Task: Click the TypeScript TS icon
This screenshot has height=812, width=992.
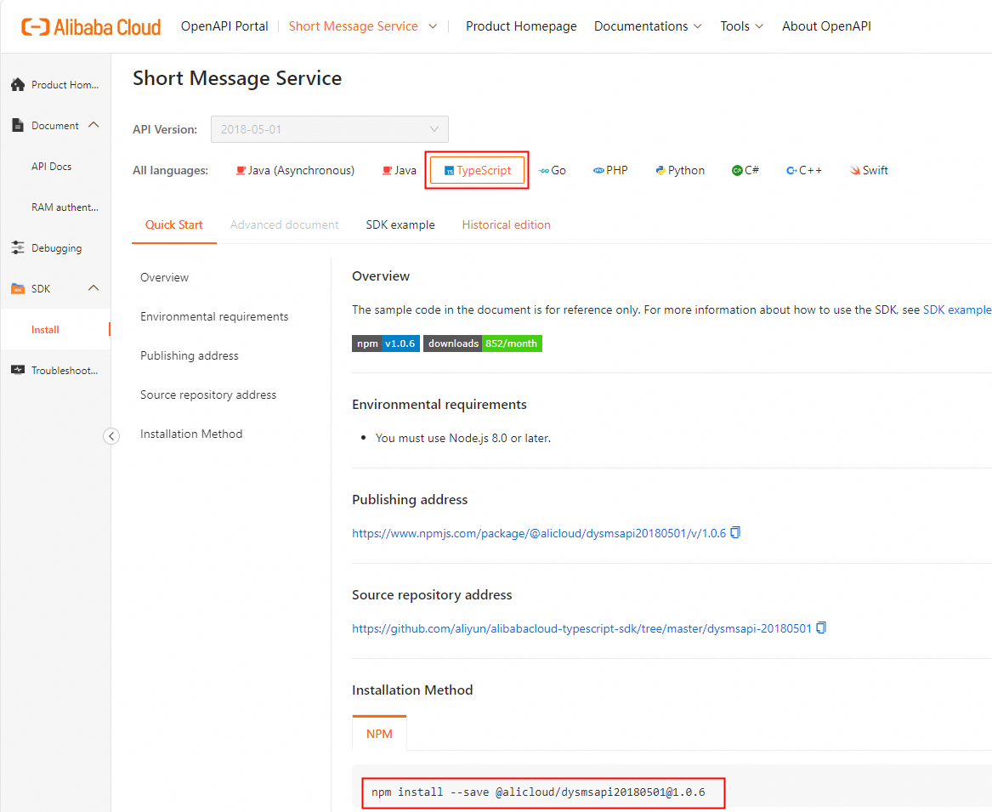Action: (449, 170)
